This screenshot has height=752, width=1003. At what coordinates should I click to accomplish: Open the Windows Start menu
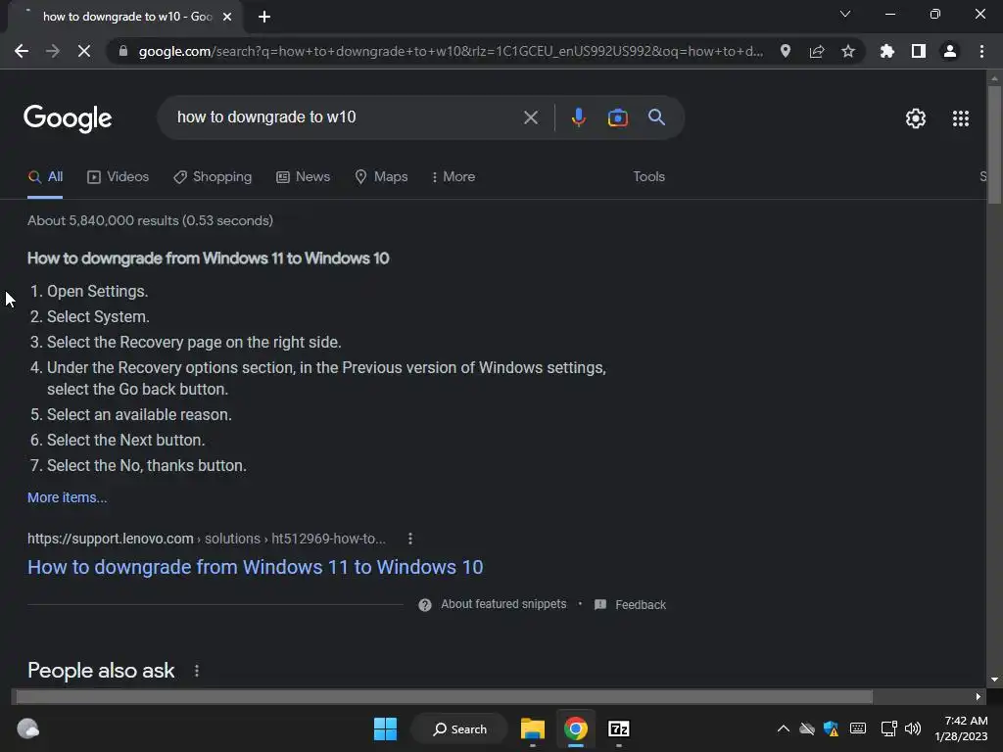point(385,728)
